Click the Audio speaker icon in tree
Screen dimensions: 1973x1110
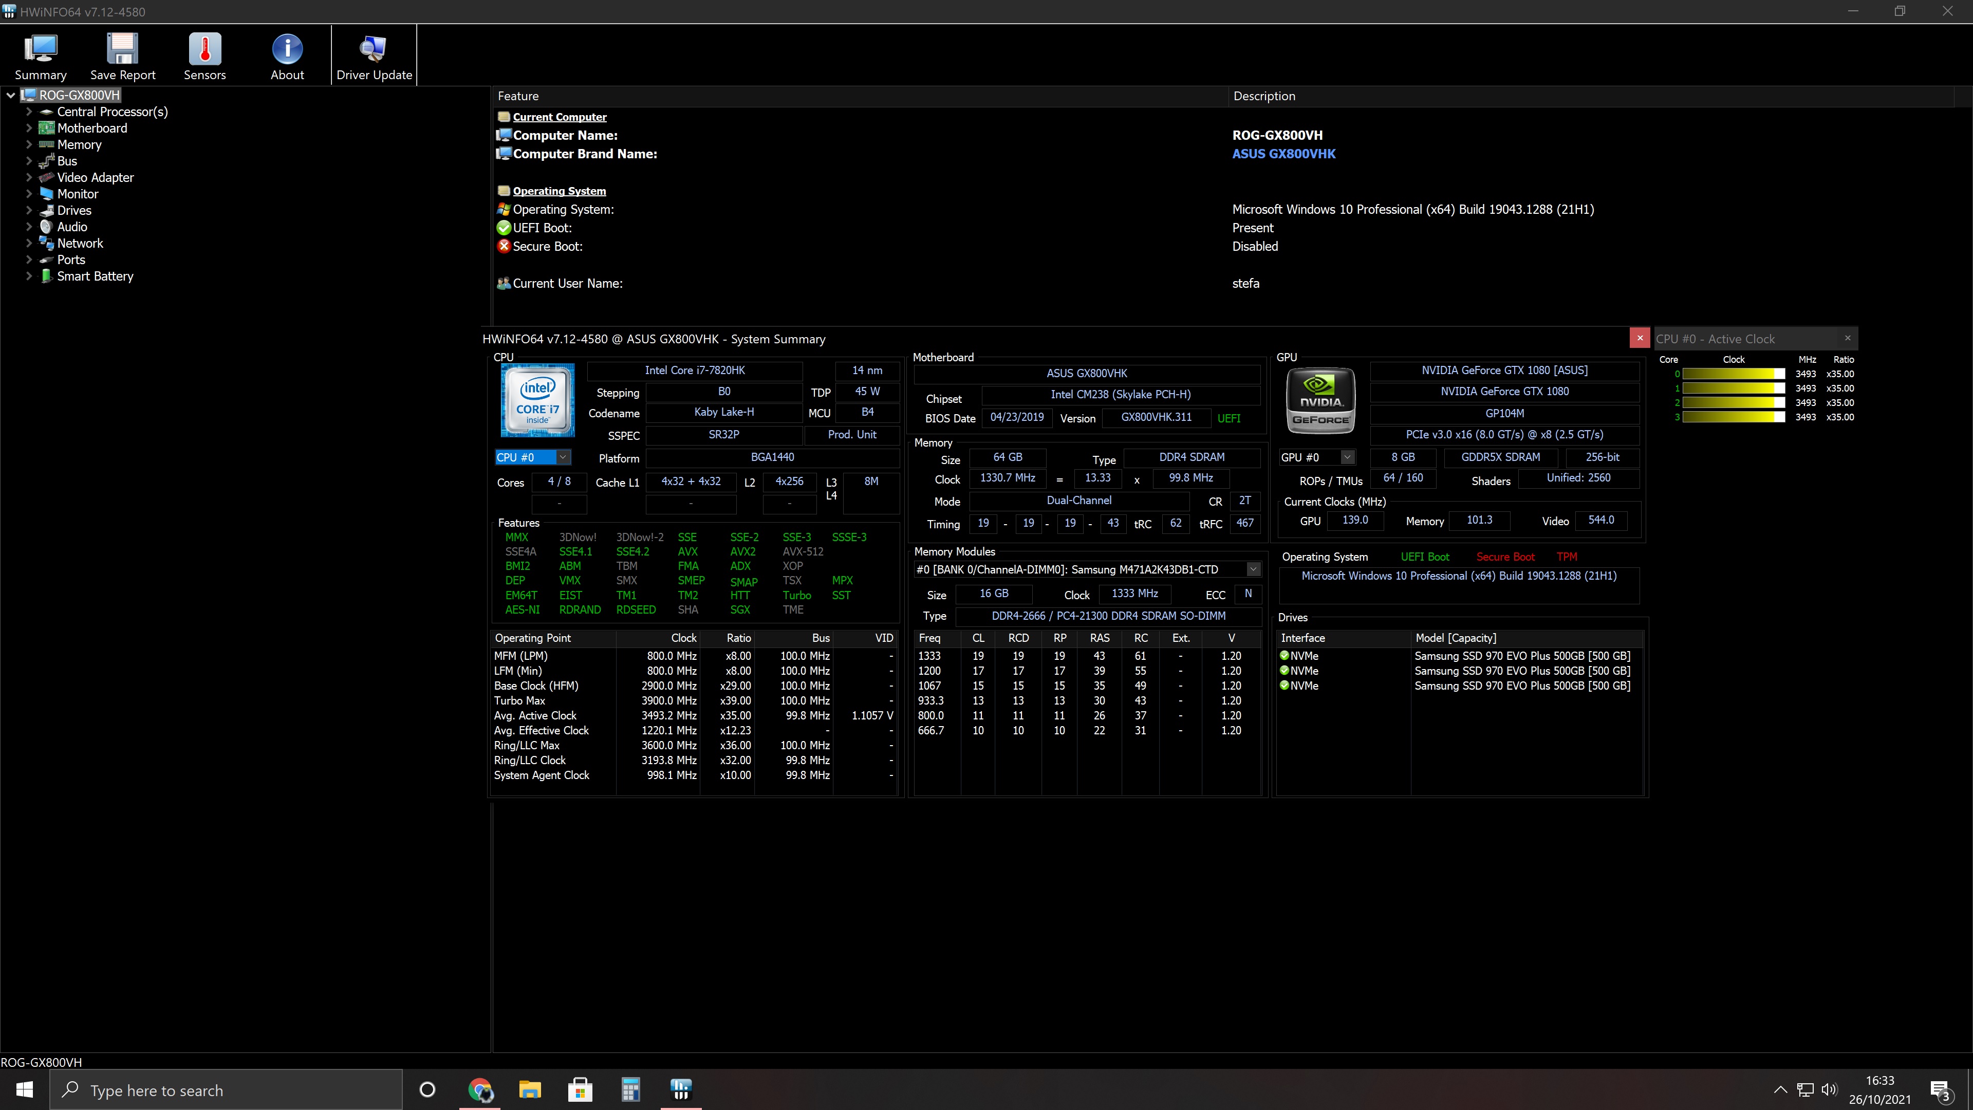tap(47, 227)
